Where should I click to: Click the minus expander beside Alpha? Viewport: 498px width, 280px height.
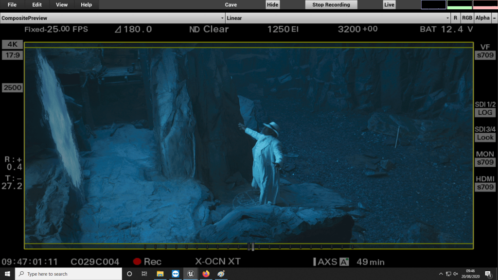click(x=494, y=18)
